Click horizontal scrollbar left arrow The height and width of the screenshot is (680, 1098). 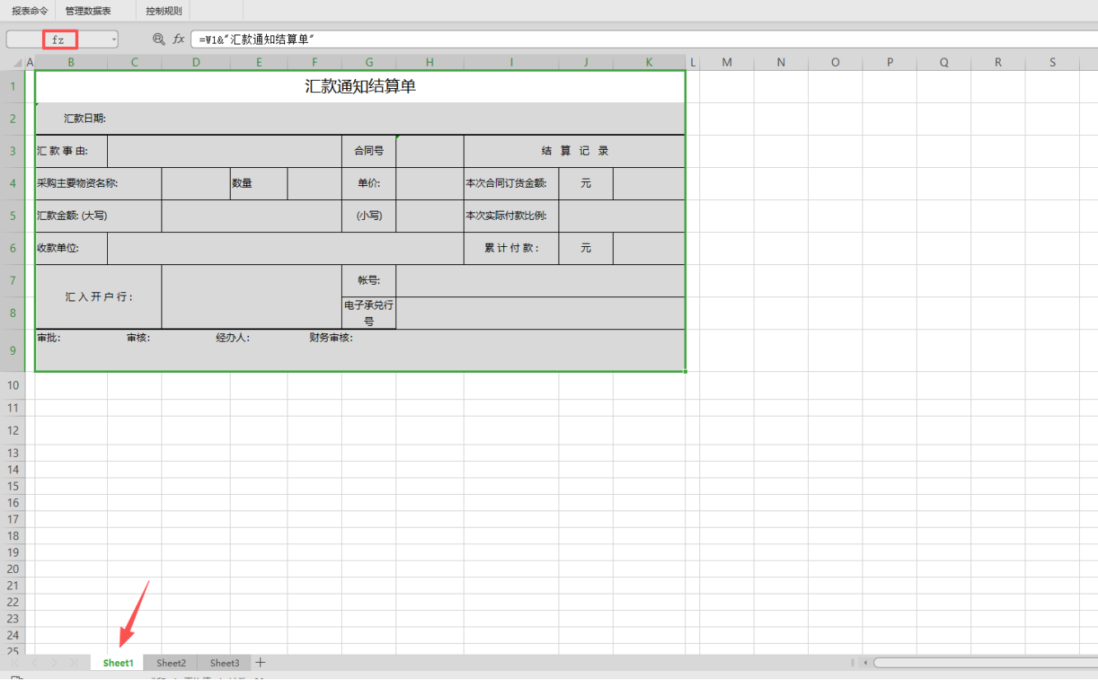click(865, 663)
